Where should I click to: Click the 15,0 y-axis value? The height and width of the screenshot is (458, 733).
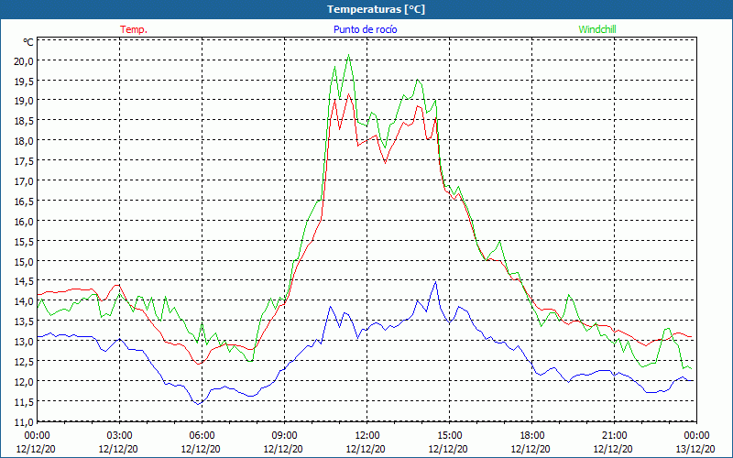pos(25,261)
